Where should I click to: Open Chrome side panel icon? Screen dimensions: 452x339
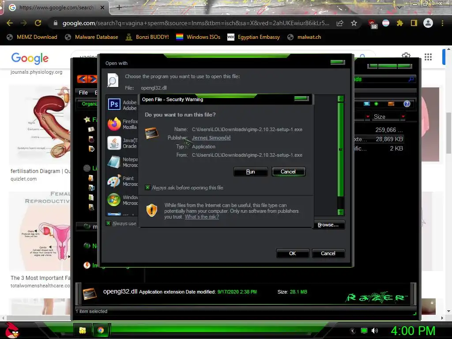(414, 23)
